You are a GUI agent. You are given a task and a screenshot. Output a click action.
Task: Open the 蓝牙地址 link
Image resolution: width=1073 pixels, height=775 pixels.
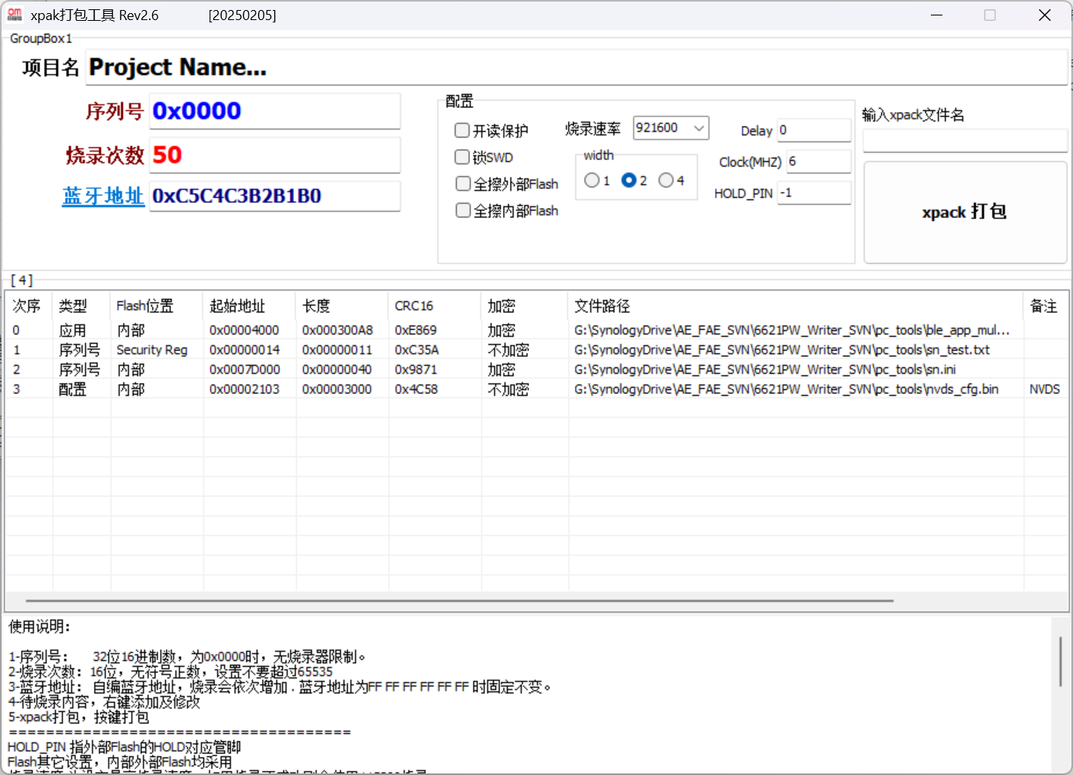pyautogui.click(x=103, y=196)
